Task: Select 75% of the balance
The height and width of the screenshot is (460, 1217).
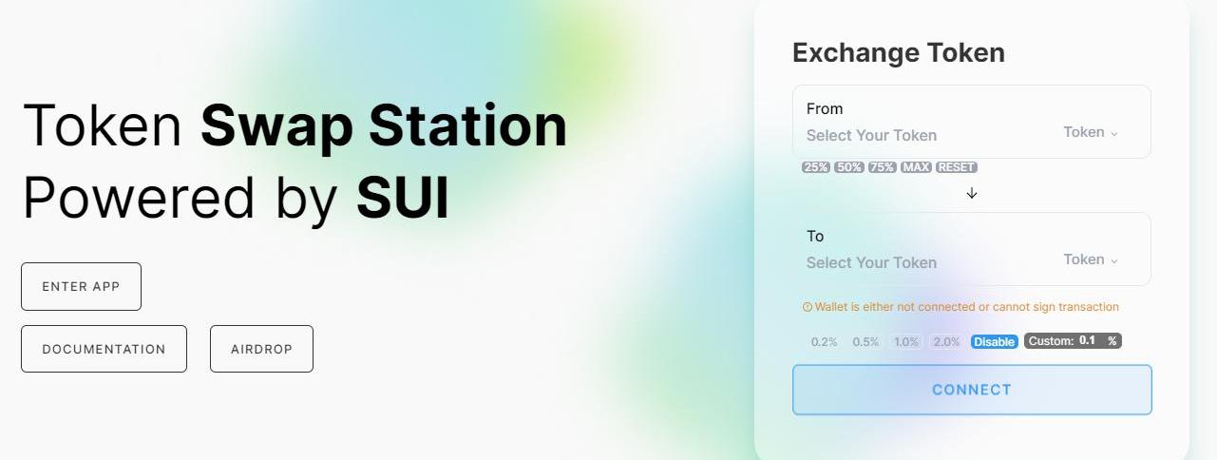Action: (x=882, y=167)
